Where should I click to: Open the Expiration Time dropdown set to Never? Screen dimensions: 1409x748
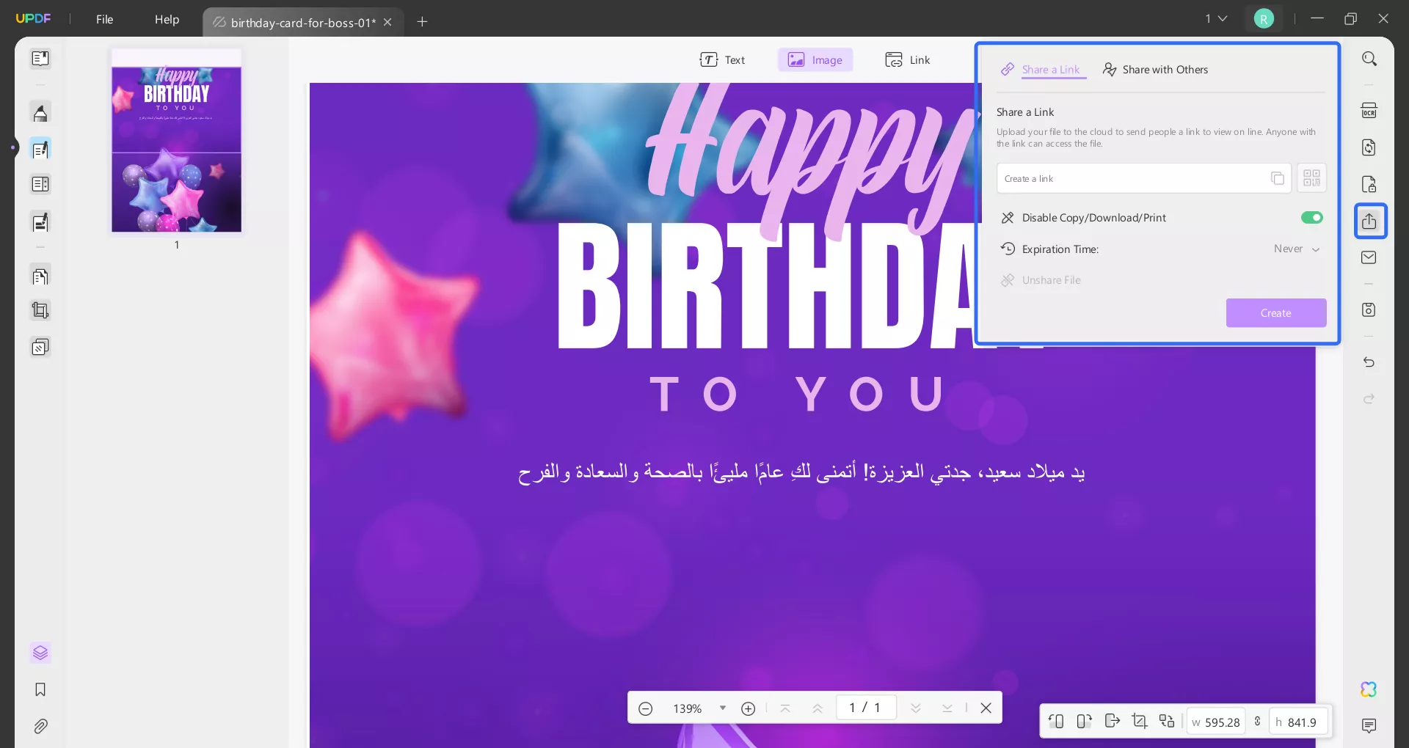[1296, 249]
